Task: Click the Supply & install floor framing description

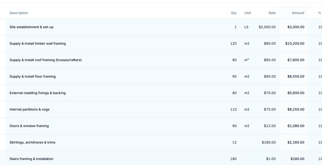Action: coord(32,77)
